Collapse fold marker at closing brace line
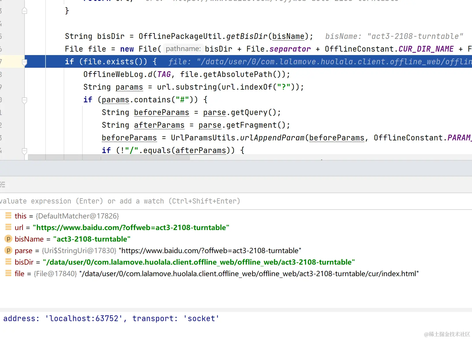The image size is (472, 339). coord(24,11)
